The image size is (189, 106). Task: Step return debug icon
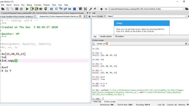point(65,9)
